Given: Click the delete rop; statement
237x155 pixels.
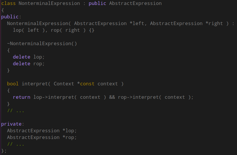Looking at the screenshot, I should (x=29, y=64).
